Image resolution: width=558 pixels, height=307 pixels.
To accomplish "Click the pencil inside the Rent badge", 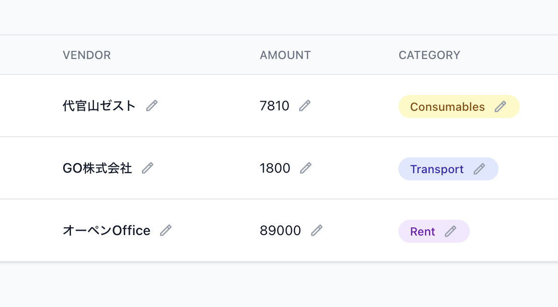I will [451, 231].
